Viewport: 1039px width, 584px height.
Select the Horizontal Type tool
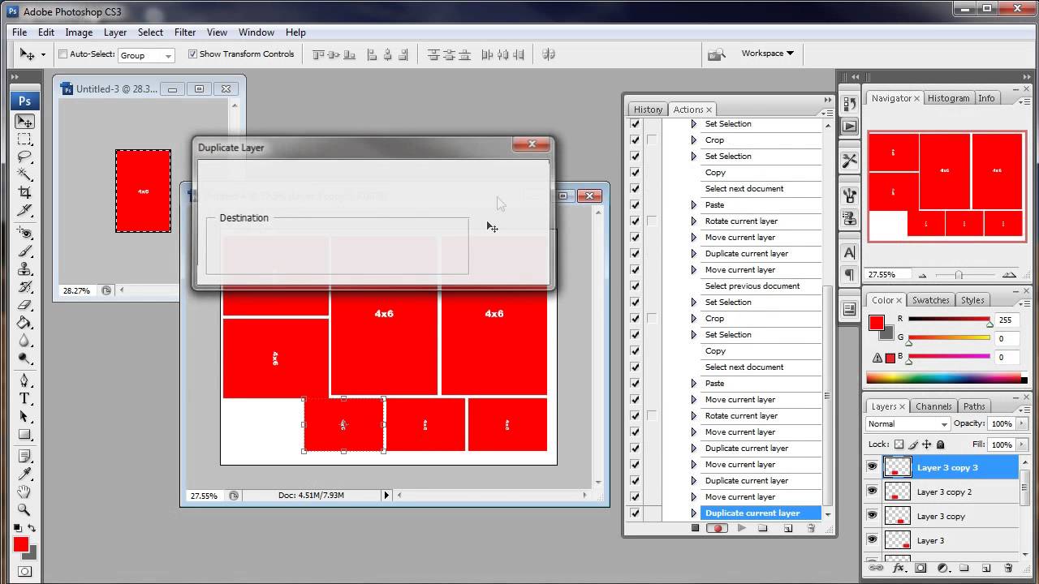[x=24, y=398]
